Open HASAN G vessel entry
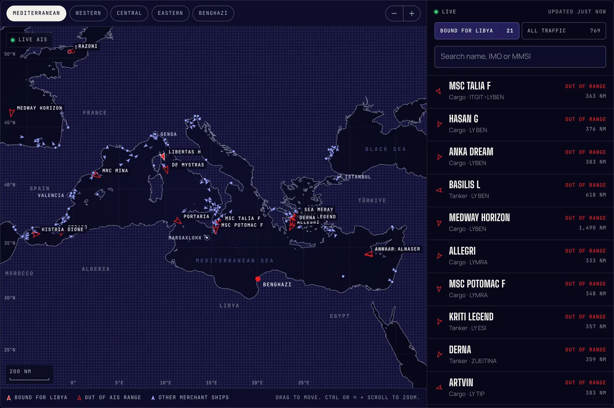614x408 pixels. click(520, 124)
